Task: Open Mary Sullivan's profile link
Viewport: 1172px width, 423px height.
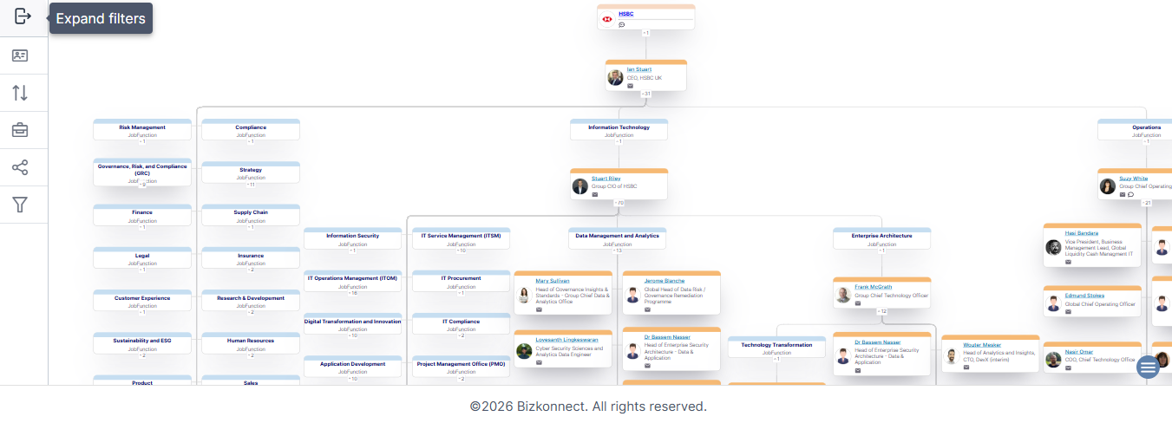Action: pyautogui.click(x=553, y=281)
